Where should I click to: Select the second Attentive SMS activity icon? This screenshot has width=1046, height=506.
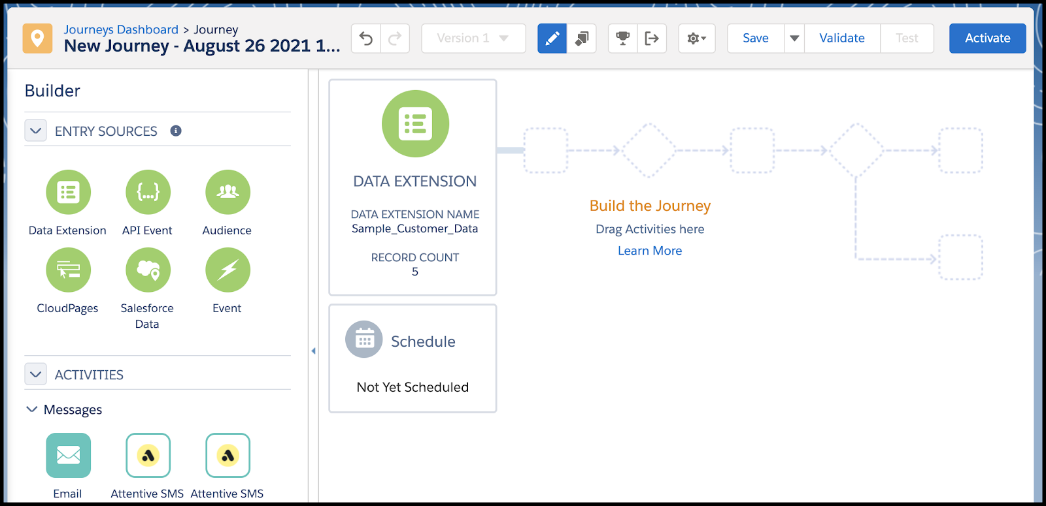[x=228, y=456]
